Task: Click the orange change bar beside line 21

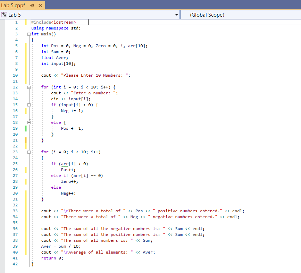Action: [x=25, y=140]
